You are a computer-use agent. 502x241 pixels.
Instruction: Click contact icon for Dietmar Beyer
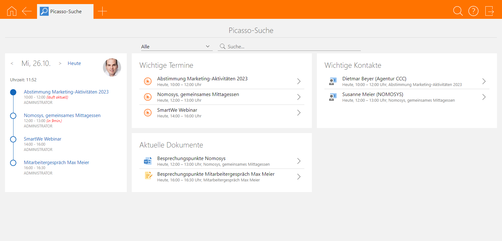pyautogui.click(x=333, y=81)
